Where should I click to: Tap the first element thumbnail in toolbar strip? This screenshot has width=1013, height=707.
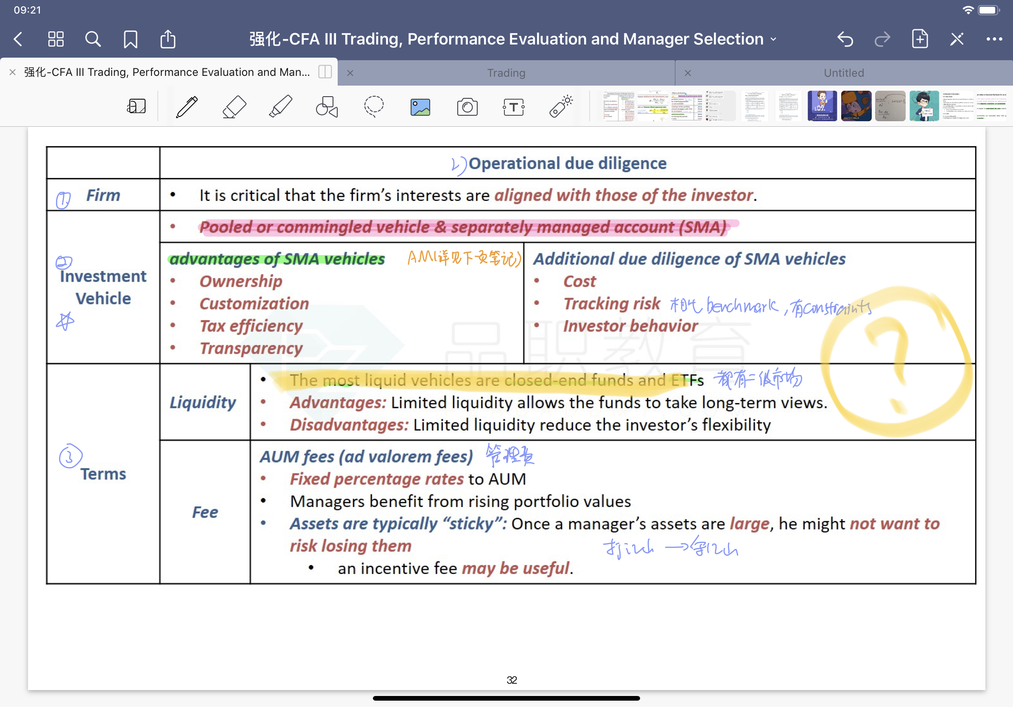pyautogui.click(x=618, y=106)
